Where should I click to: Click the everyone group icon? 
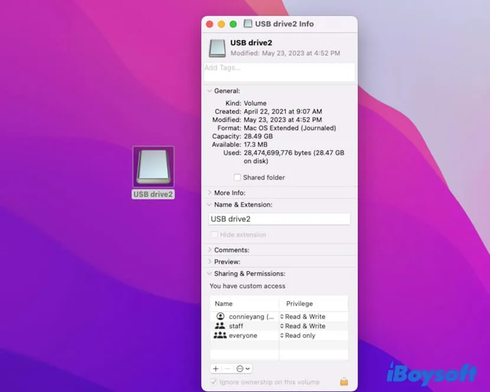click(x=220, y=336)
